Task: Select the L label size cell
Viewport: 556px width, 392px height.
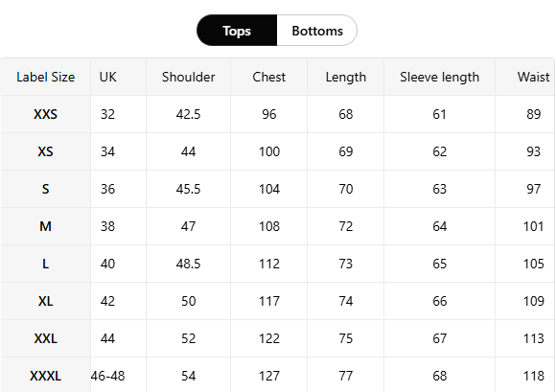Action: pos(45,264)
